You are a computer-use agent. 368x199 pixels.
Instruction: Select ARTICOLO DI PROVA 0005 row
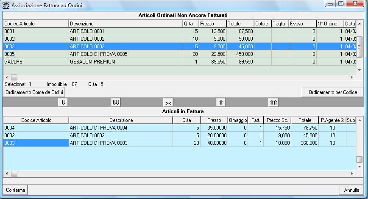pyautogui.click(x=179, y=54)
